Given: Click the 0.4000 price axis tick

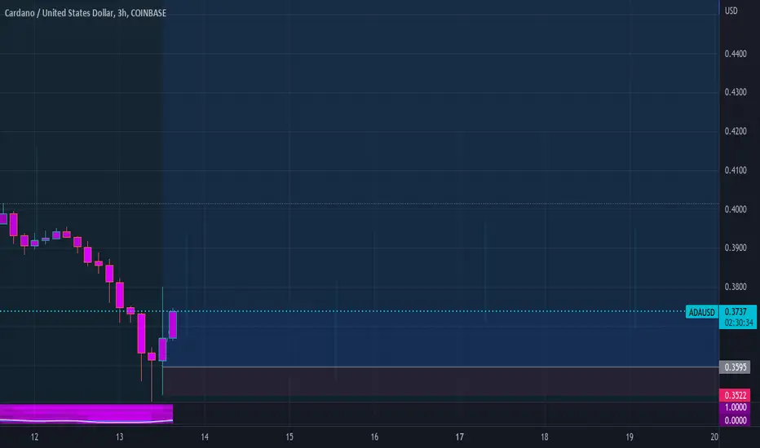Looking at the screenshot, I should [736, 209].
